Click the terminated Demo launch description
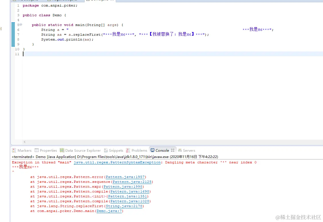Image resolution: width=323 pixels, height=222 pixels. click(x=115, y=157)
